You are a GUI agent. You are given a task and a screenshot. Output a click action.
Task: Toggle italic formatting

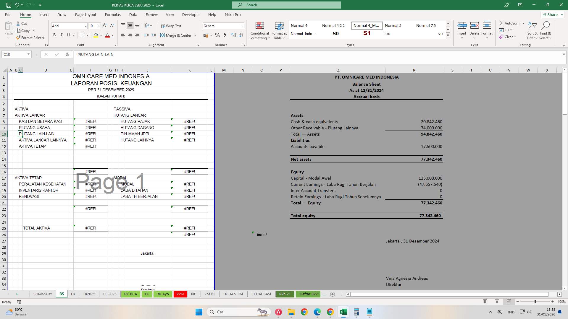62,35
